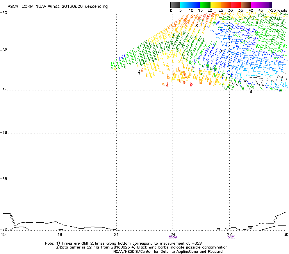Pick the orange 25-30 knots color segment

(x=226, y=5)
